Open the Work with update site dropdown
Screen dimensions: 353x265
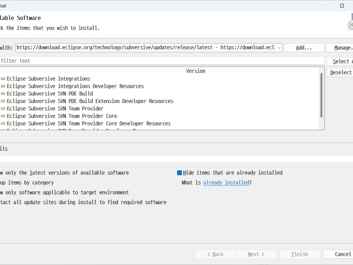click(x=279, y=48)
